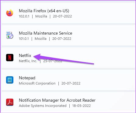The width and height of the screenshot is (136, 113).
Task: Click the Netflix, Inc. publisher text
Action: pyautogui.click(x=28, y=61)
